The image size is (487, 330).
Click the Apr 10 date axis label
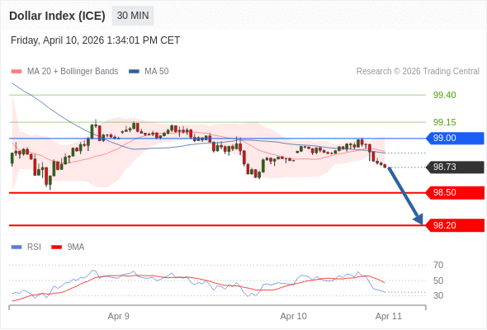click(x=293, y=316)
